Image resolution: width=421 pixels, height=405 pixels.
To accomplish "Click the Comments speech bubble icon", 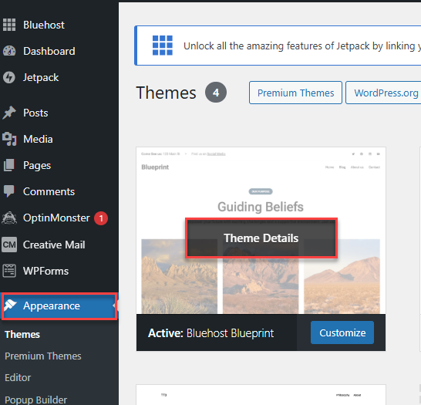I will point(9,191).
